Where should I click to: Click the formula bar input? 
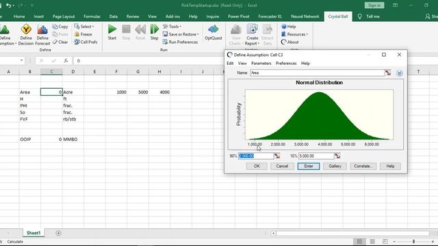(x=148, y=61)
